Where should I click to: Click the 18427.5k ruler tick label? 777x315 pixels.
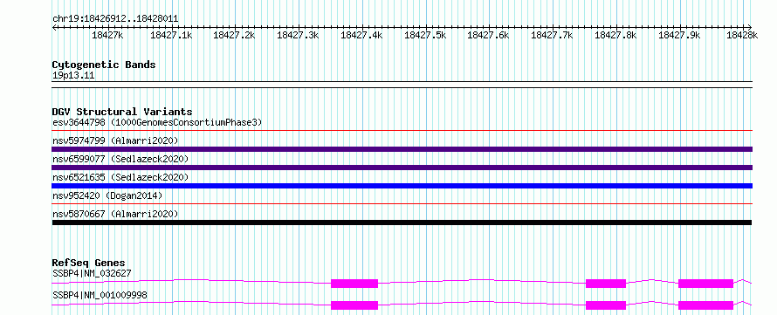click(426, 35)
